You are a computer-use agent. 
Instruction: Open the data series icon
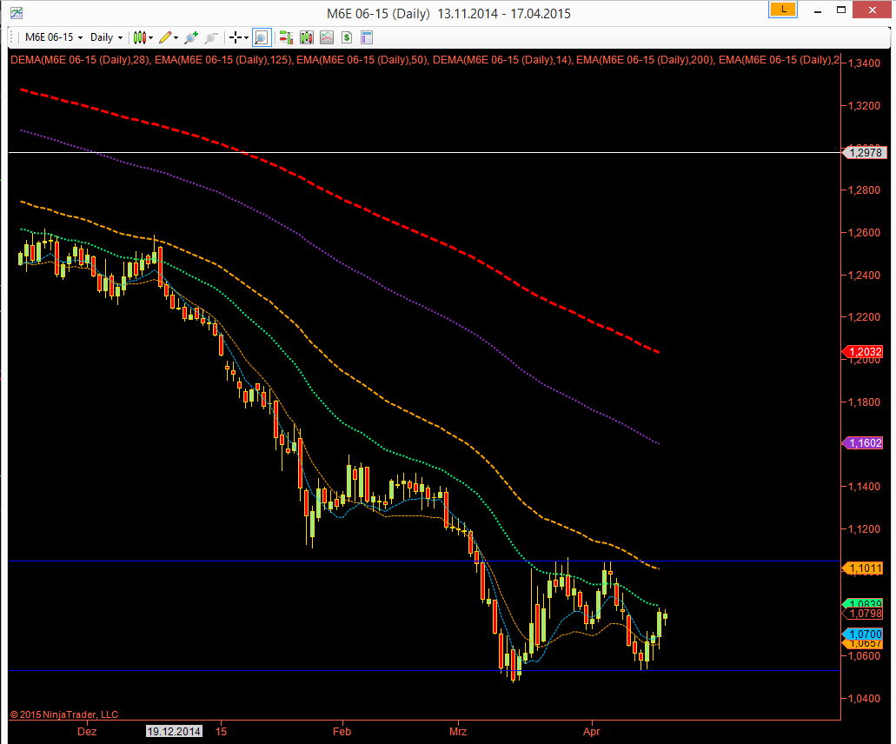(307, 37)
